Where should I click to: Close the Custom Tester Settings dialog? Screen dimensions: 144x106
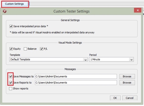[x=138, y=10]
